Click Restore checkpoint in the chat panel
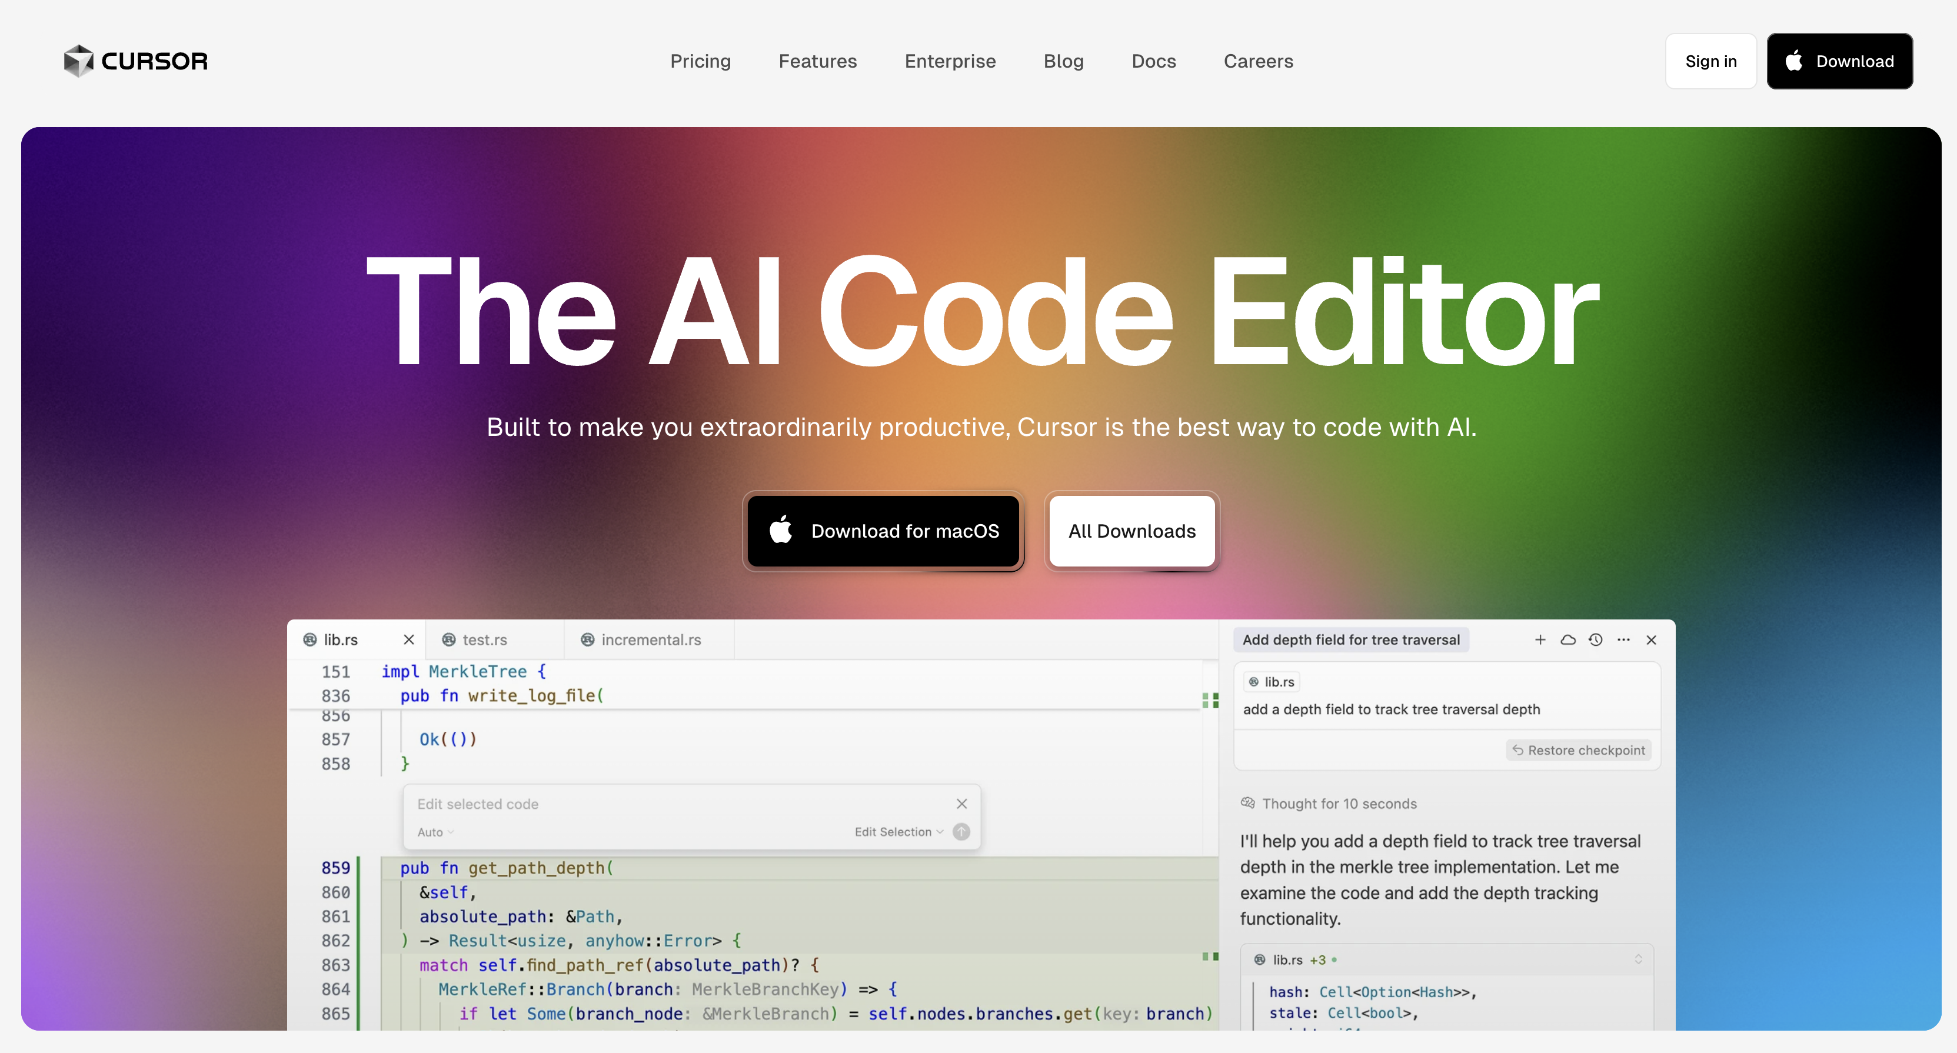 [1578, 750]
